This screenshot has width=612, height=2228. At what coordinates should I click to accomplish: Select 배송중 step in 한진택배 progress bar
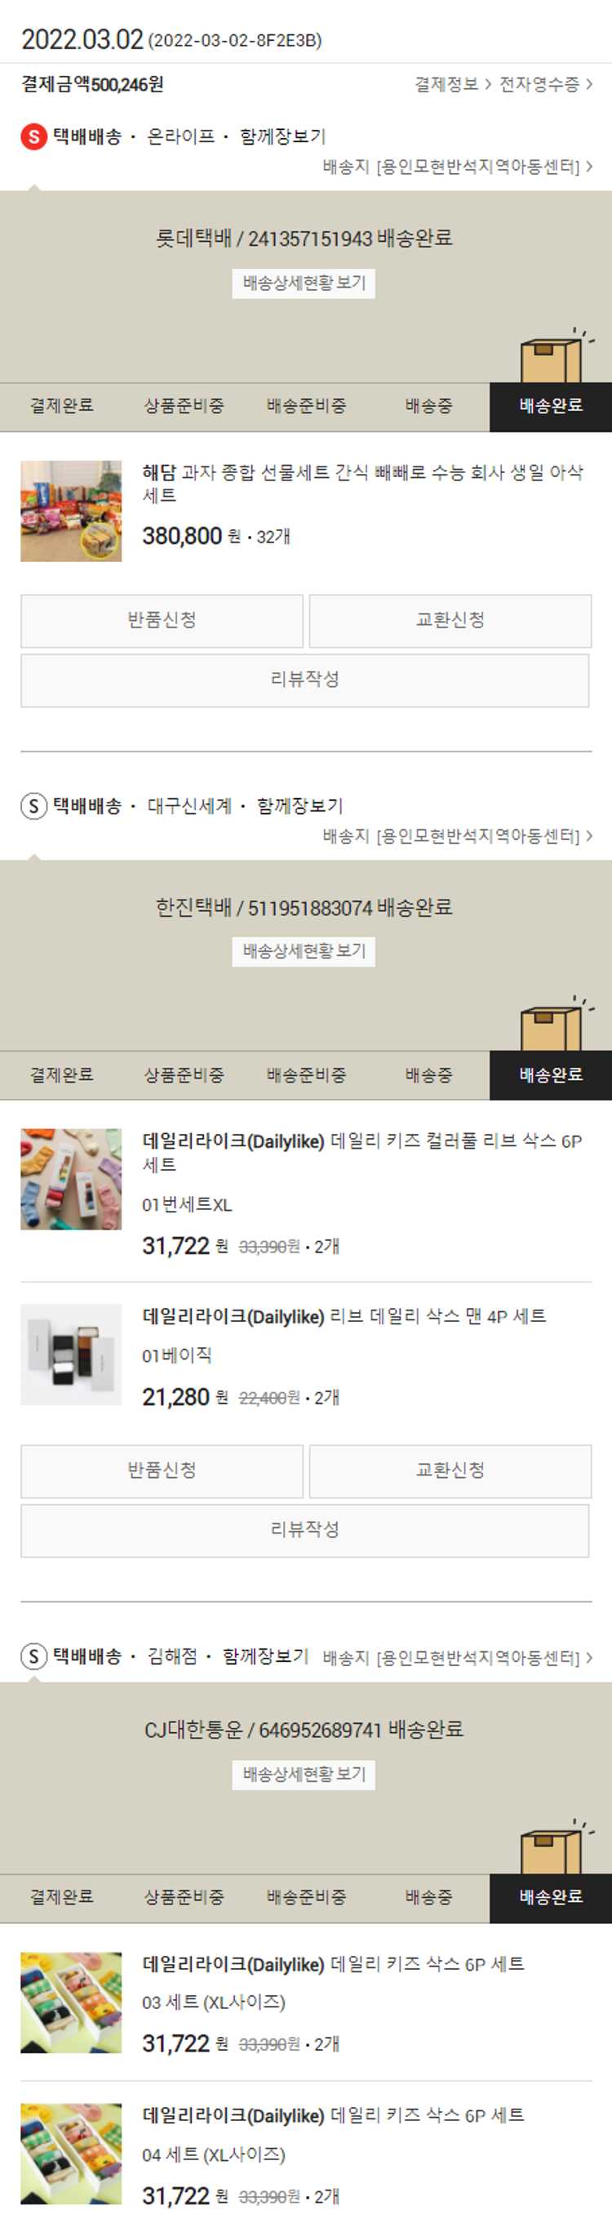tap(428, 1075)
